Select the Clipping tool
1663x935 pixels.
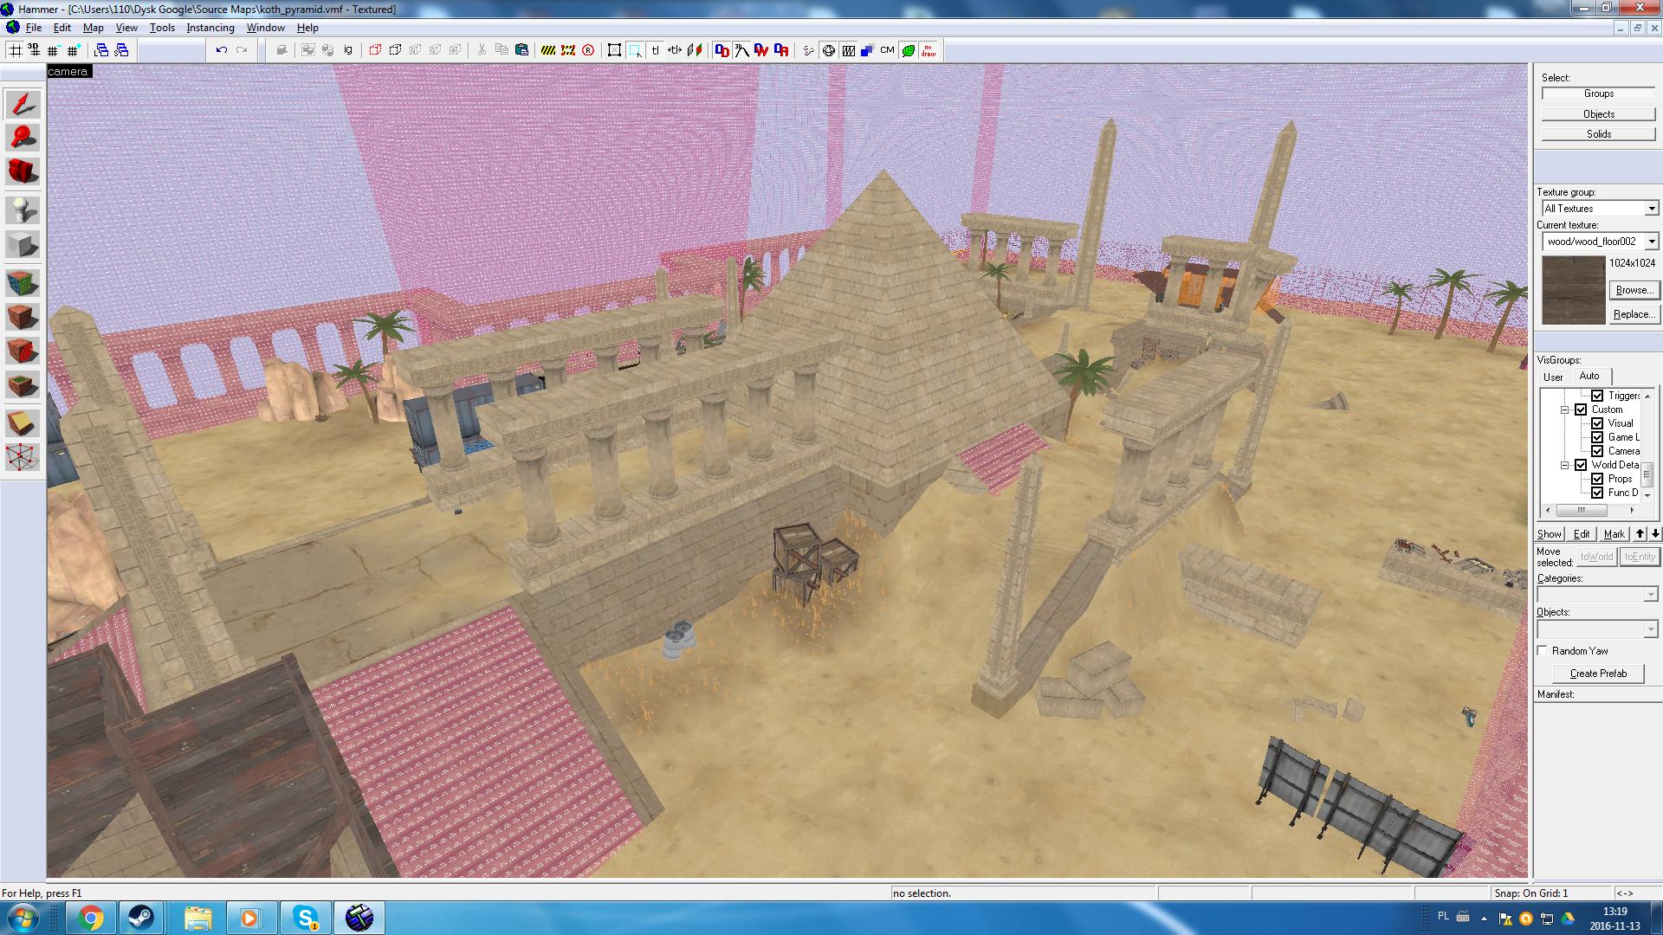(23, 423)
